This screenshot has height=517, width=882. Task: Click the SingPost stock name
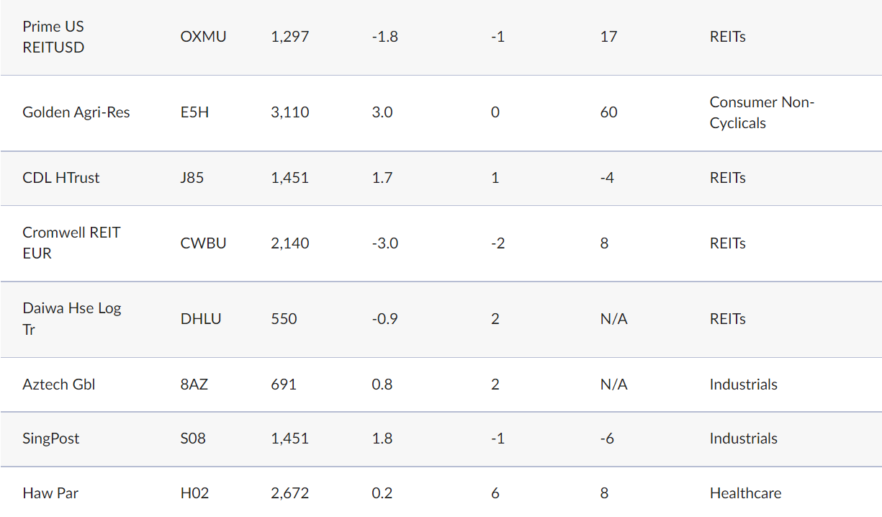(x=51, y=439)
